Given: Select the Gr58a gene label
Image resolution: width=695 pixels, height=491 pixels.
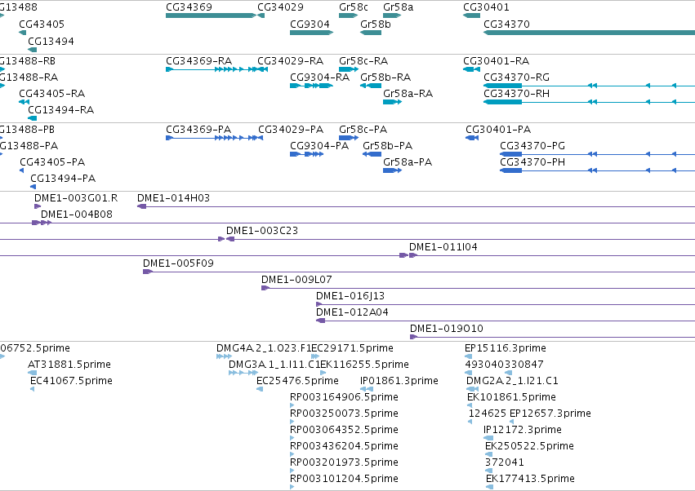Looking at the screenshot, I should (x=398, y=7).
